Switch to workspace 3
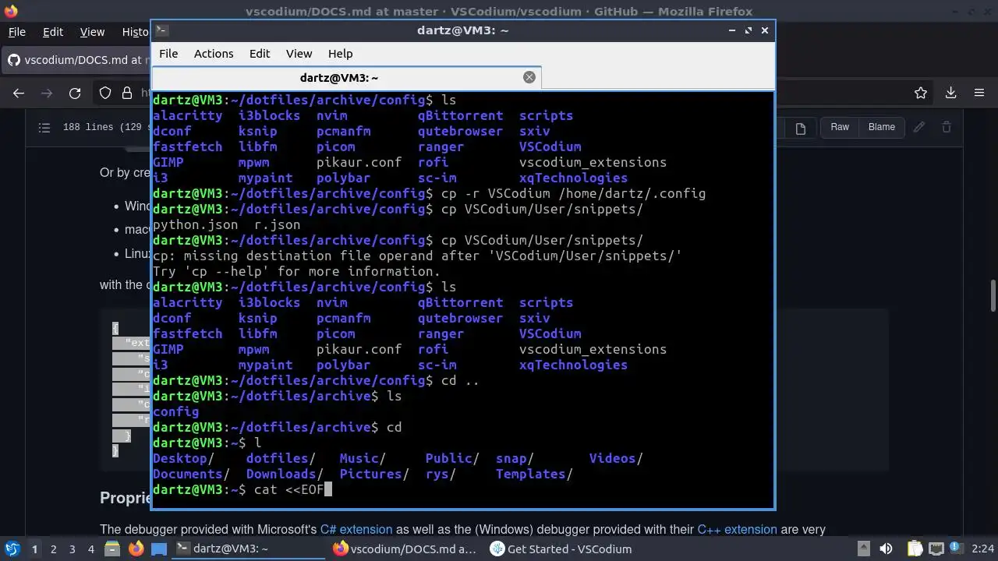This screenshot has height=561, width=998. coord(72,549)
